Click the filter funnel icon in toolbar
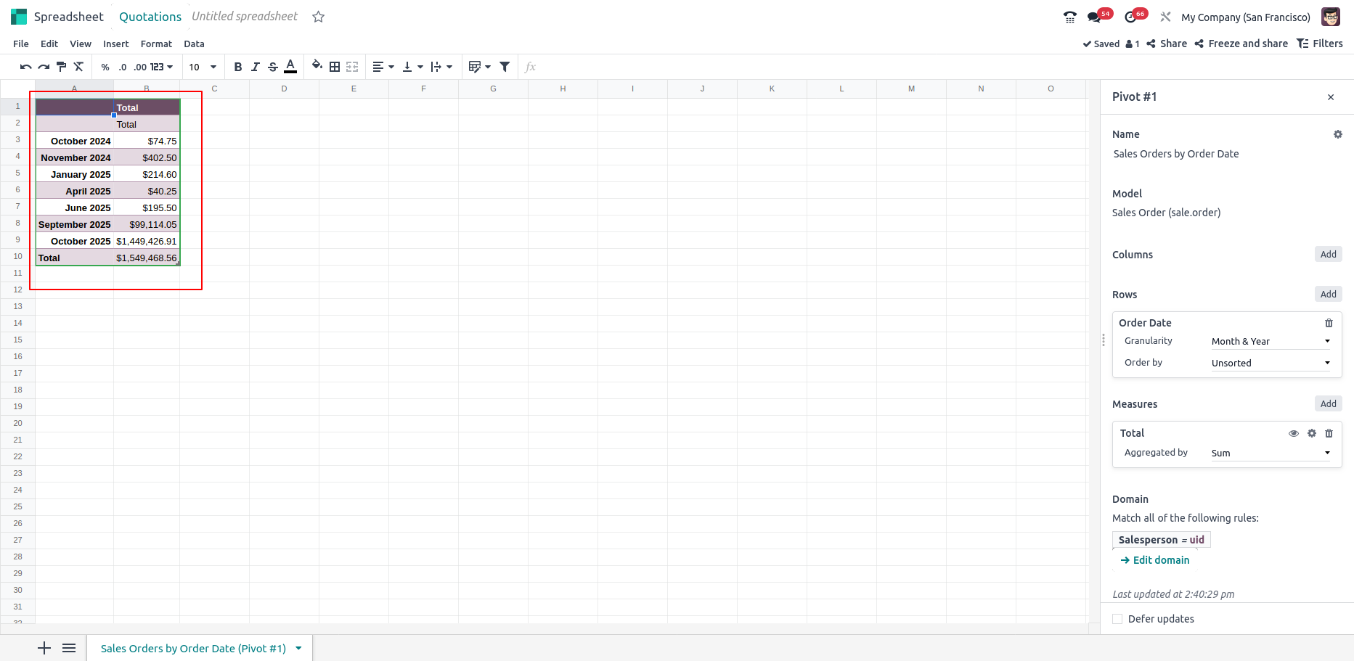This screenshot has height=661, width=1354. [505, 67]
